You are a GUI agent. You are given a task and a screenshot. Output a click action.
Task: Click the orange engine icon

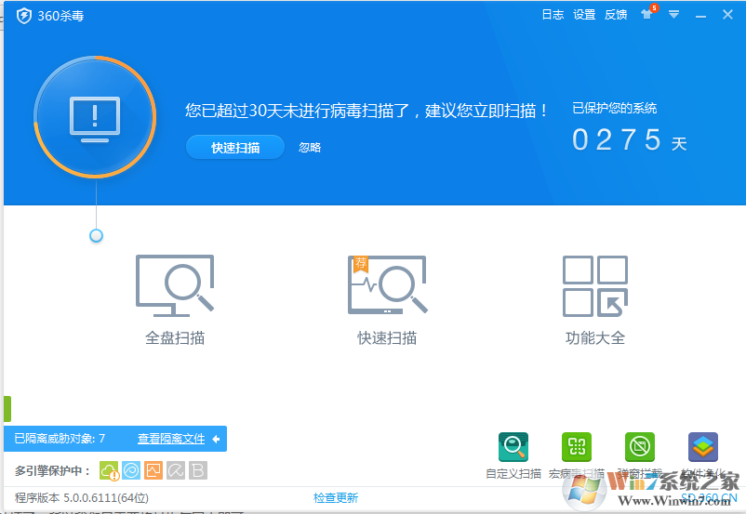tap(153, 470)
